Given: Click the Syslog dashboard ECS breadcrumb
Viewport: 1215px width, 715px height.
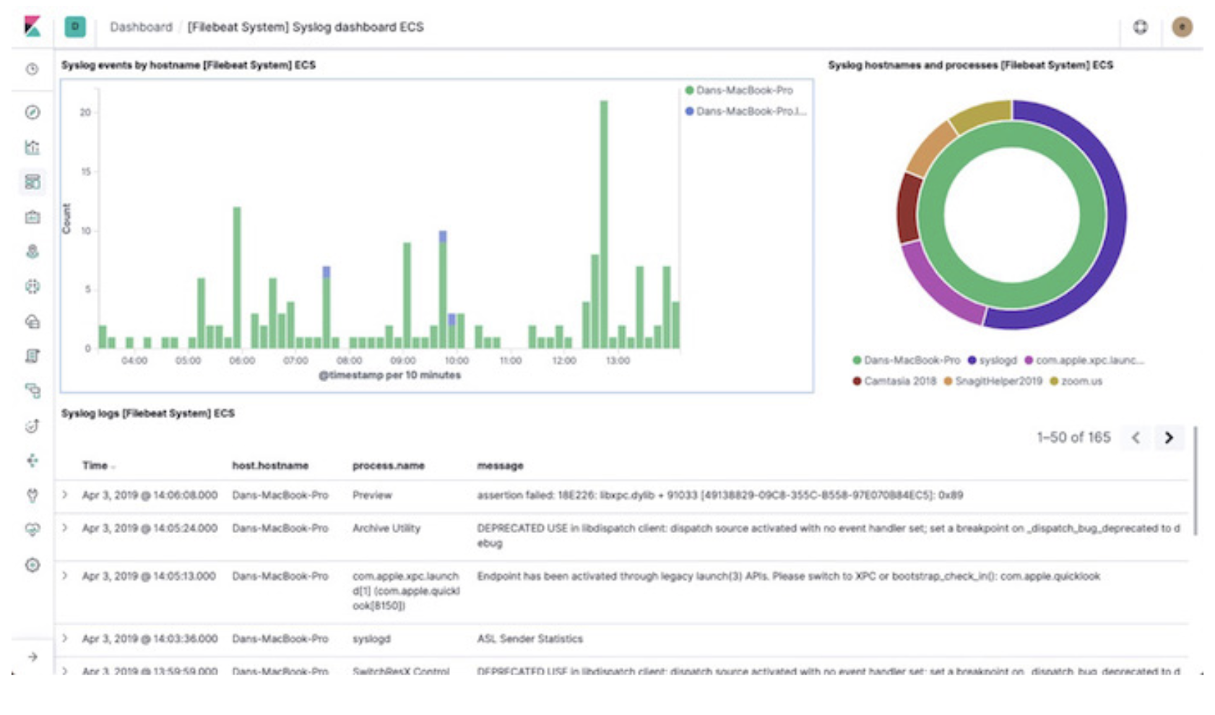Looking at the screenshot, I should tap(306, 27).
